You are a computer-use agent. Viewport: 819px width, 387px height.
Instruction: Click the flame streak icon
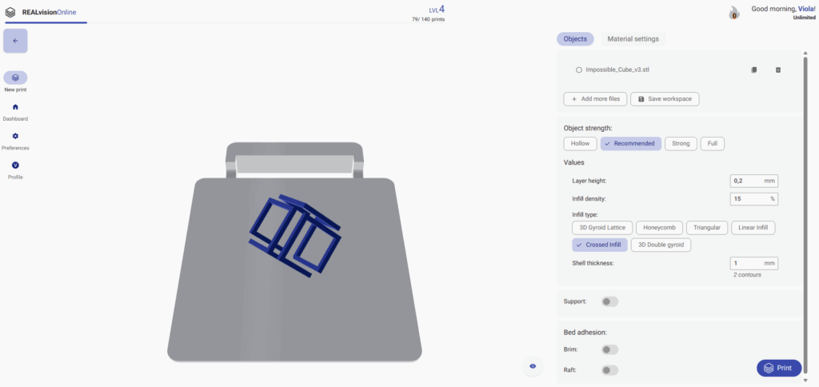point(734,13)
